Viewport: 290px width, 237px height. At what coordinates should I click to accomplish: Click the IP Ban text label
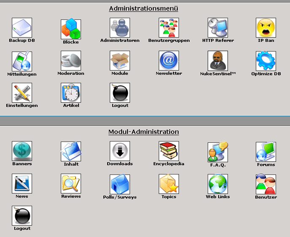266,41
